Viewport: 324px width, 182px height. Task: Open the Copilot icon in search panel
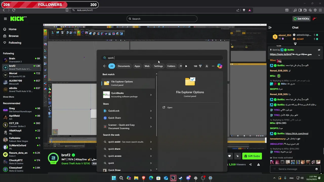[220, 66]
